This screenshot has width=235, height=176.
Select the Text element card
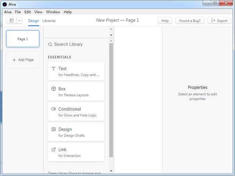coord(76,71)
